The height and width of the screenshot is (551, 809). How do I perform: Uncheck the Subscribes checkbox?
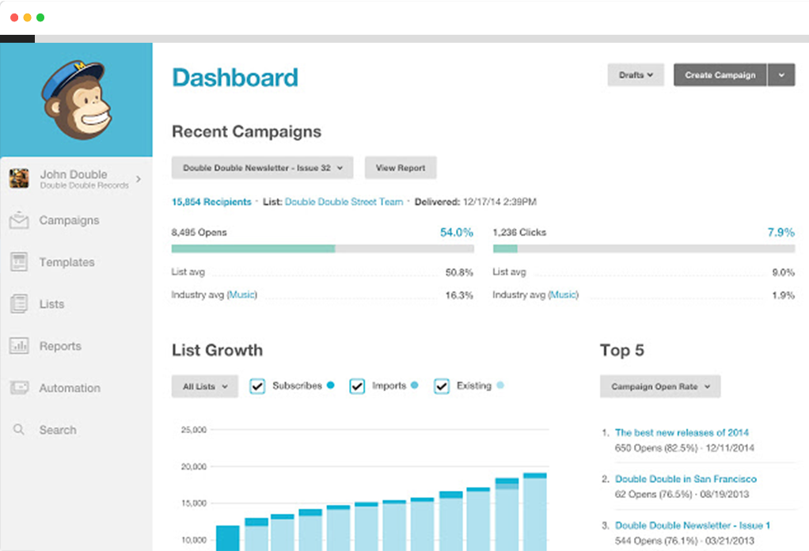(257, 386)
